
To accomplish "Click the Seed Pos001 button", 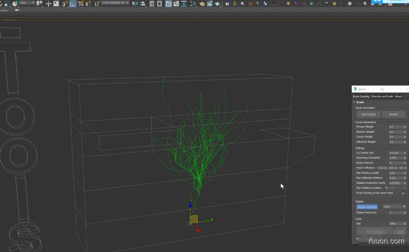I will tap(368, 114).
